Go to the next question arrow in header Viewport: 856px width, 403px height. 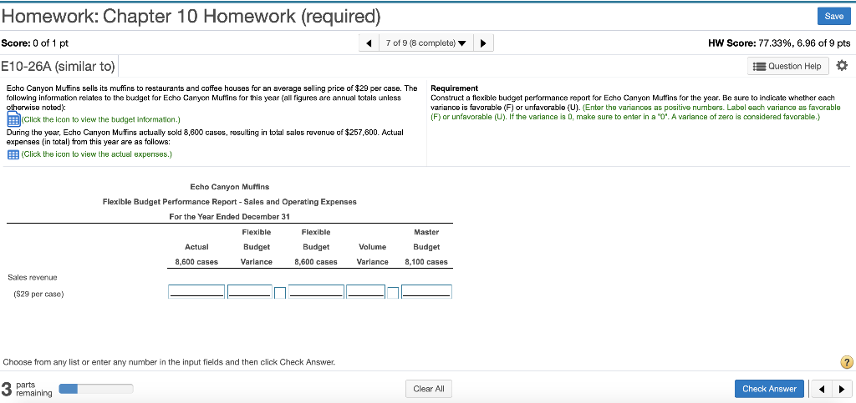tap(484, 43)
